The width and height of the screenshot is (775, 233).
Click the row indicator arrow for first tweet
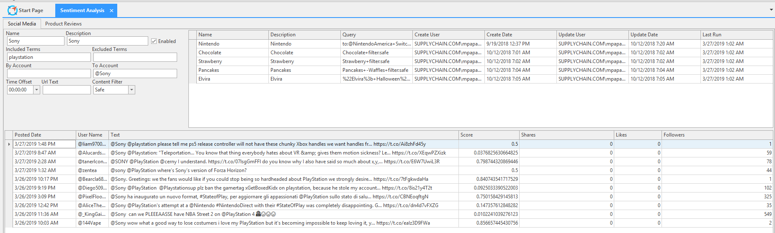(x=9, y=144)
